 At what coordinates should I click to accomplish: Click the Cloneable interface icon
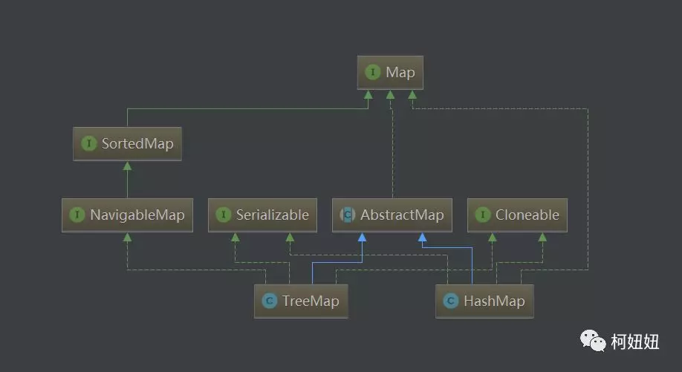click(x=482, y=215)
